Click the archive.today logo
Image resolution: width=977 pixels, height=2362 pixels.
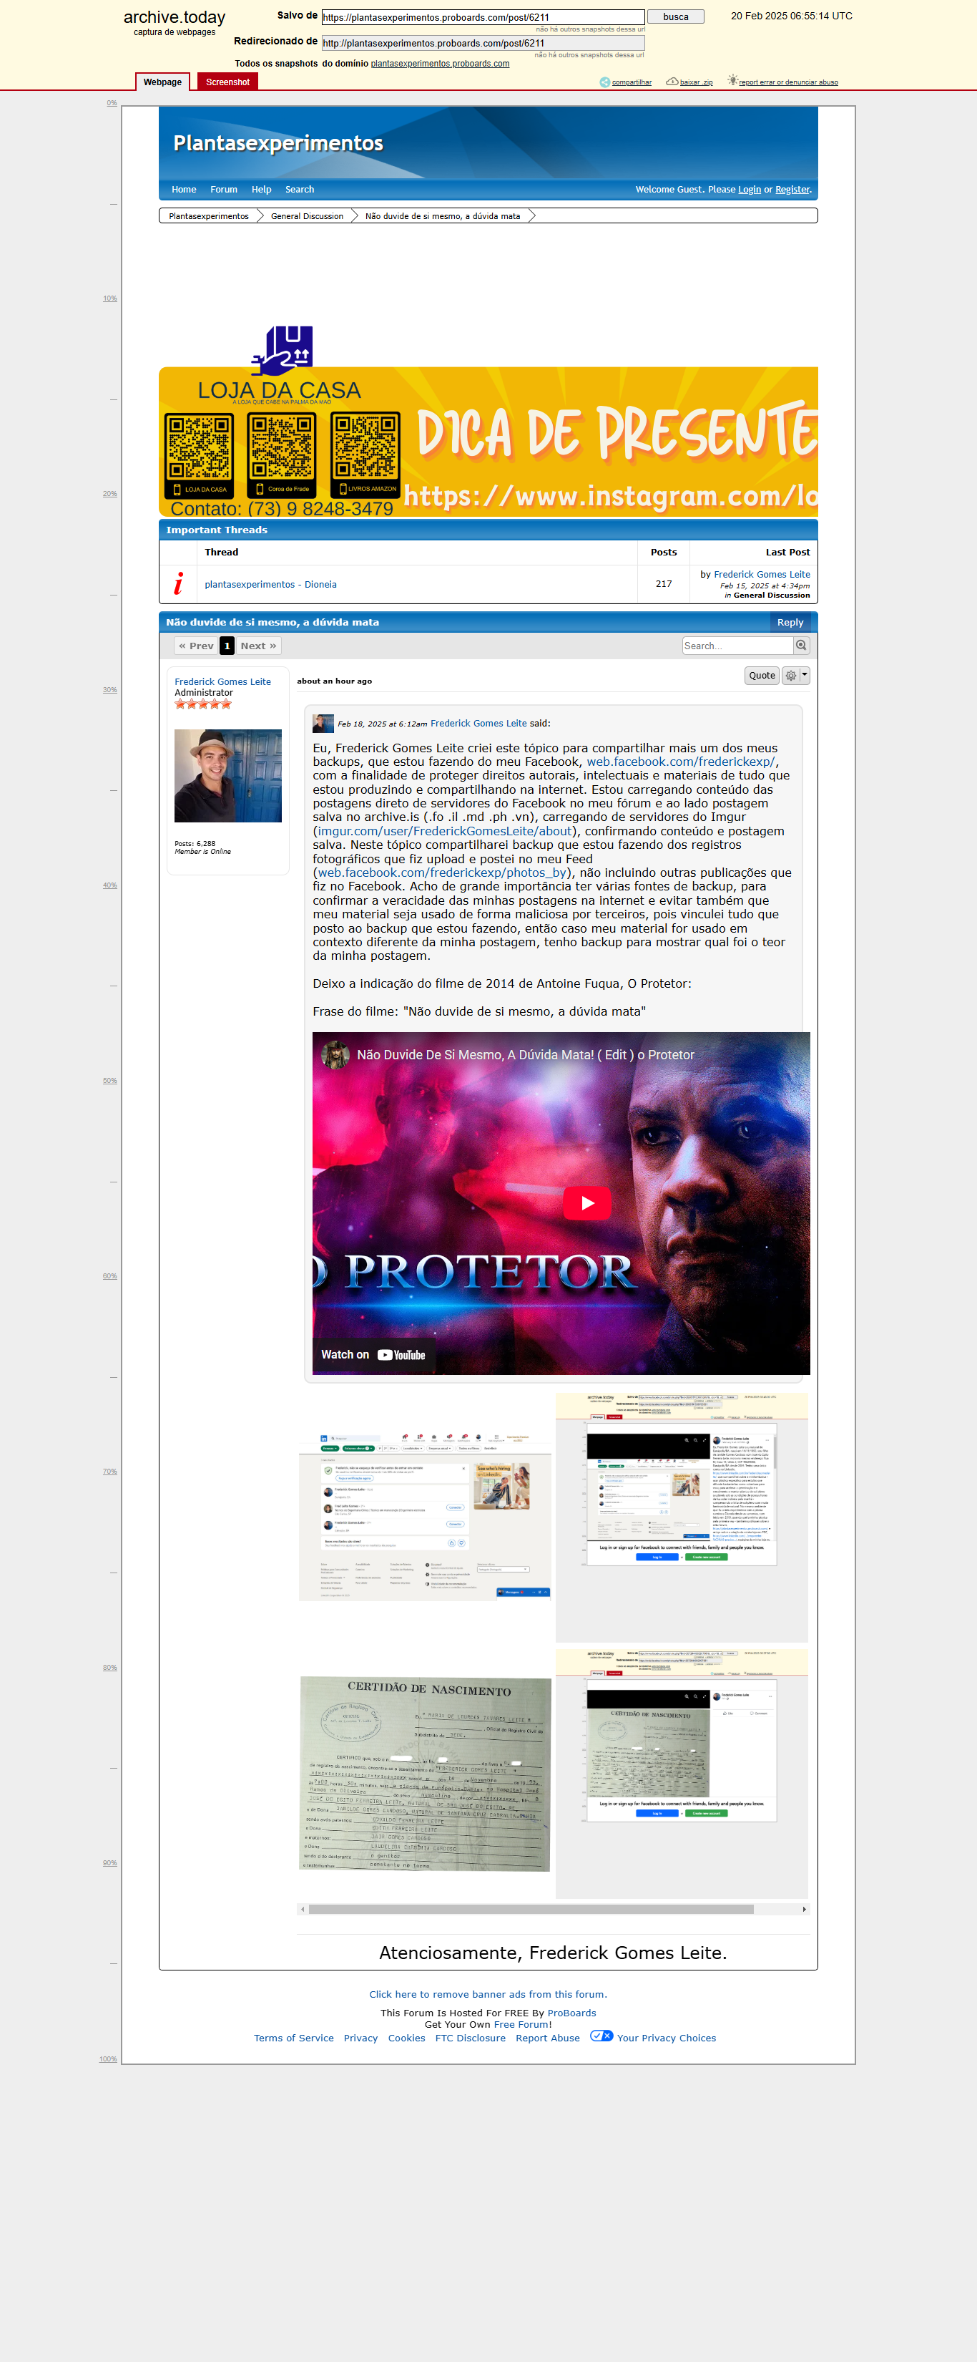174,17
